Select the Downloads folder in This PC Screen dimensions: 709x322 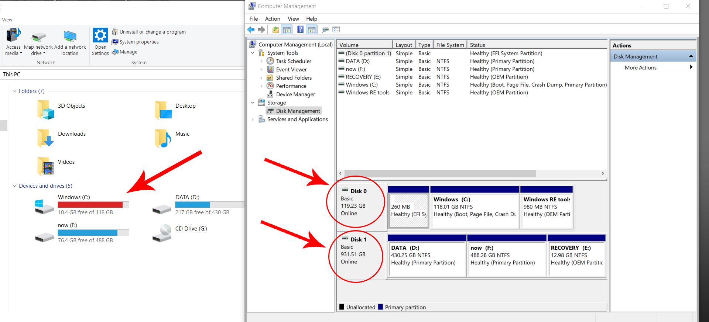point(61,138)
